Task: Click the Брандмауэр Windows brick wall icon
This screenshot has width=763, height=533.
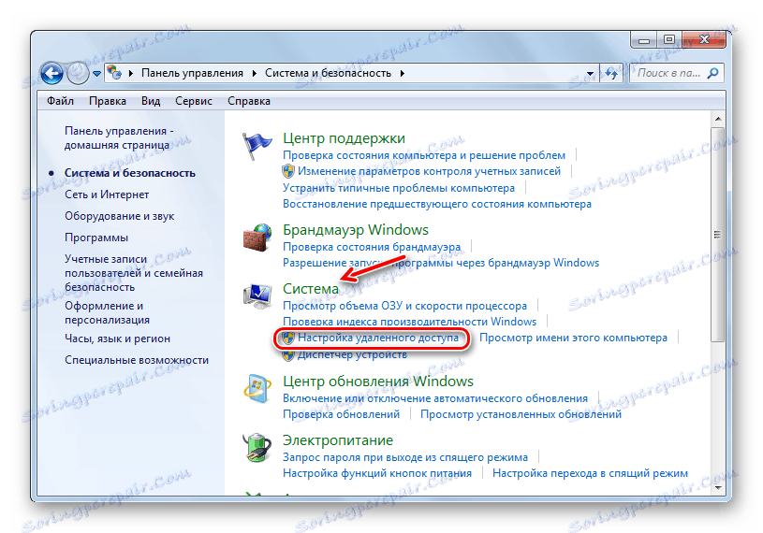Action: [257, 238]
